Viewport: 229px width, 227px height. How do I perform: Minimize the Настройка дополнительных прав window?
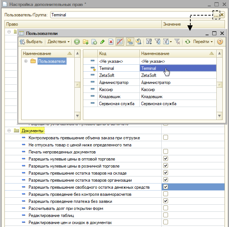209,5
